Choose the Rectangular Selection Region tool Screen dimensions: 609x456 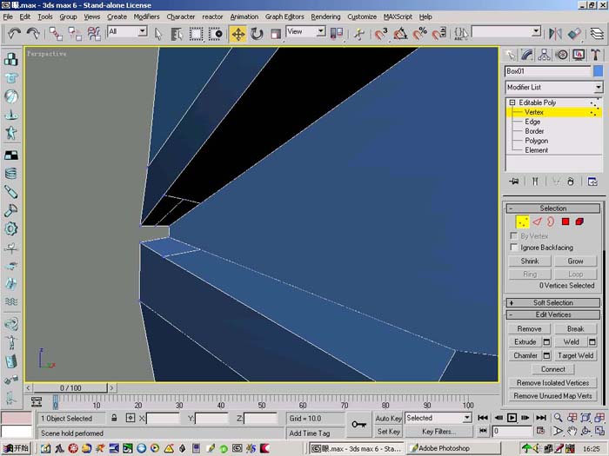[x=196, y=34]
